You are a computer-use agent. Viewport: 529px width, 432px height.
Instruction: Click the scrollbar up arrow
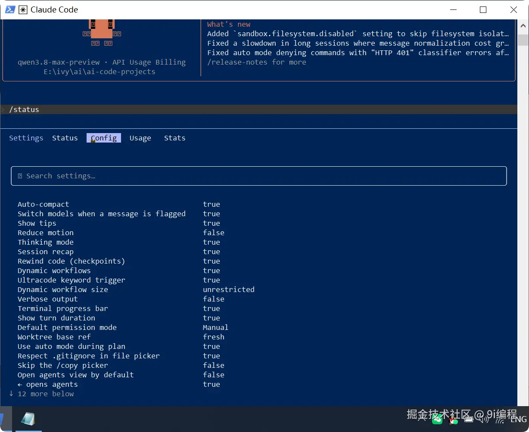tap(523, 25)
